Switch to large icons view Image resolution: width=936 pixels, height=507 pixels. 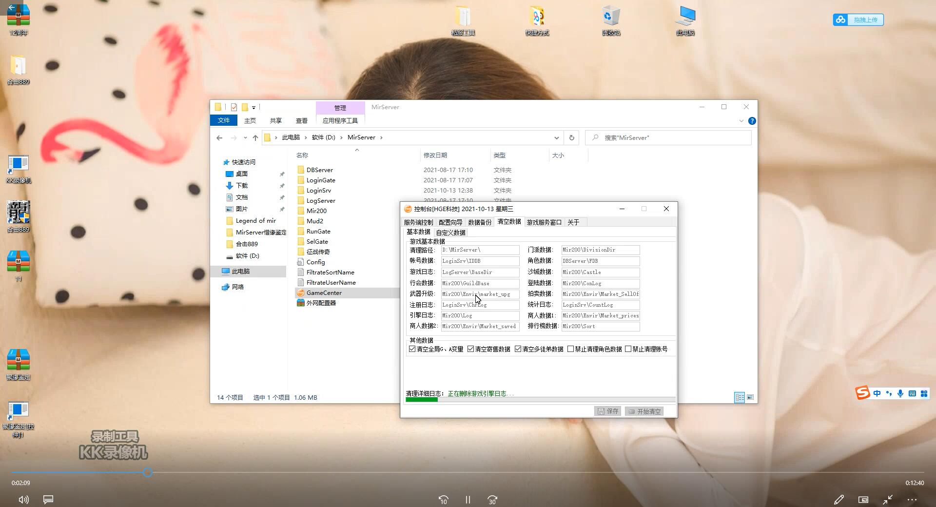(750, 397)
